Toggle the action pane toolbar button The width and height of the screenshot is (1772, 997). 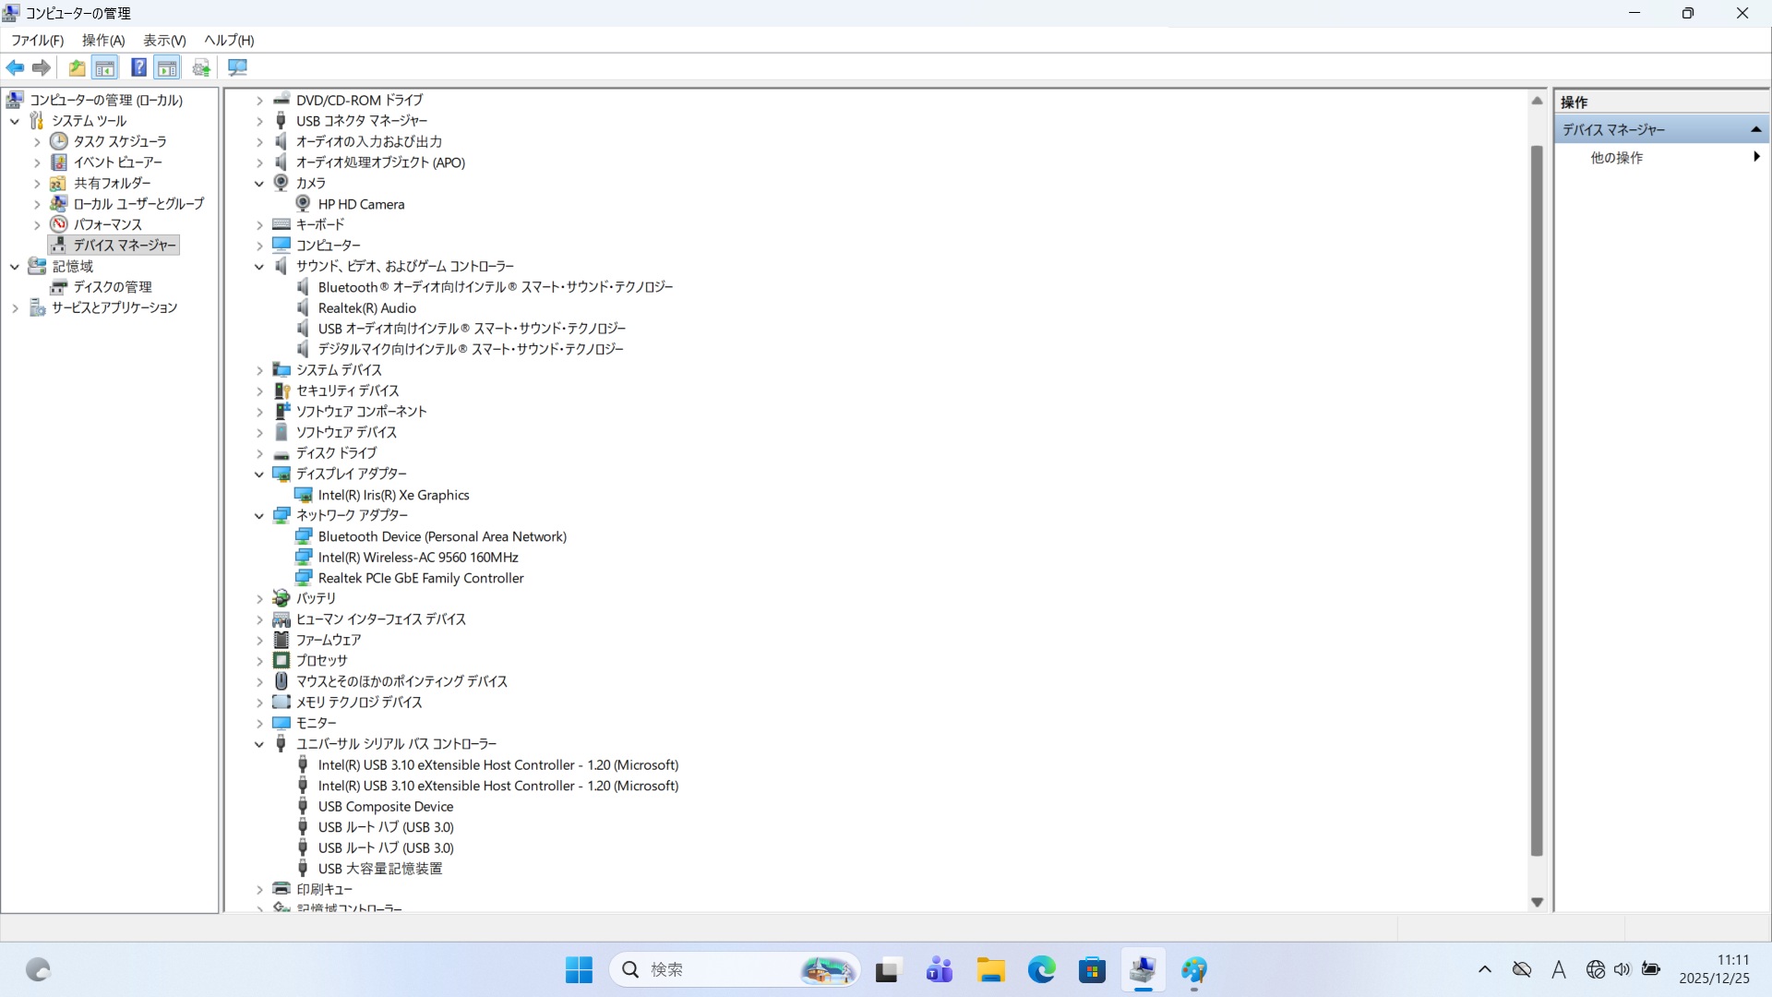(167, 67)
